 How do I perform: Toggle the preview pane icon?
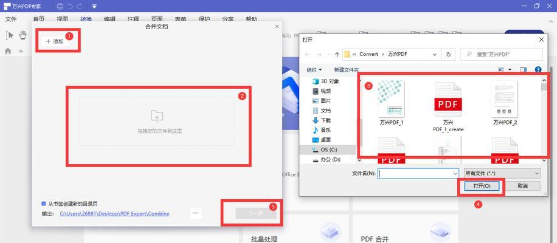(x=524, y=70)
